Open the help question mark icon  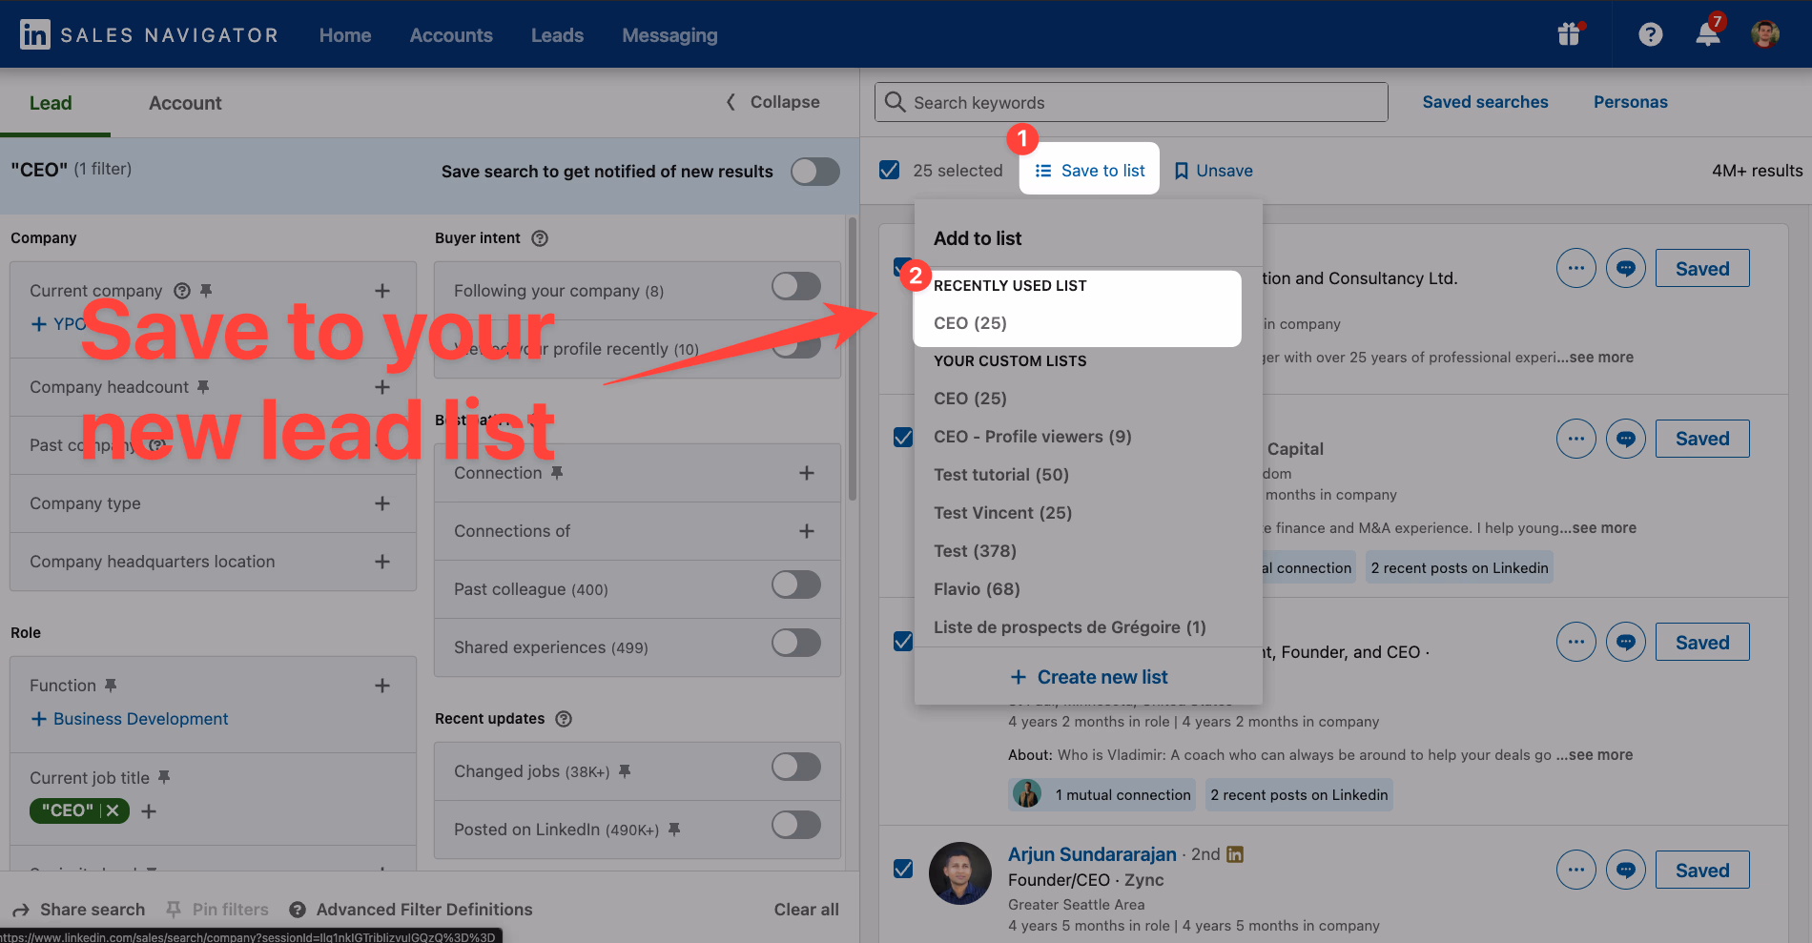pyautogui.click(x=1651, y=35)
